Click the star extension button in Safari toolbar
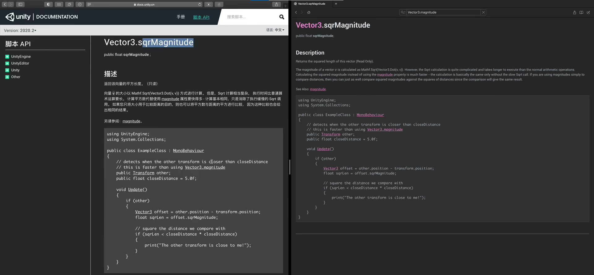Image resolution: width=594 pixels, height=275 pixels. 209,4
